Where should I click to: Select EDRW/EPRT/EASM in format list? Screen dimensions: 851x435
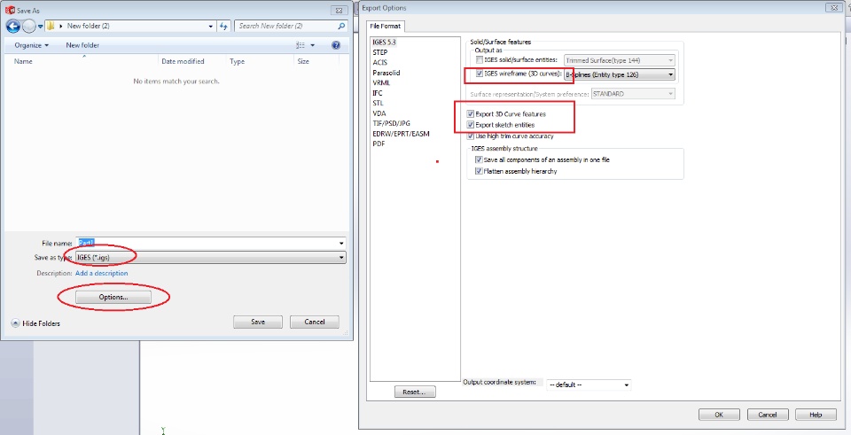(x=401, y=134)
